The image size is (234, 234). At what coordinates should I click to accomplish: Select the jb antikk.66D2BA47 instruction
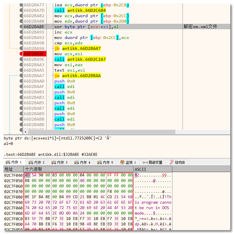(77, 48)
